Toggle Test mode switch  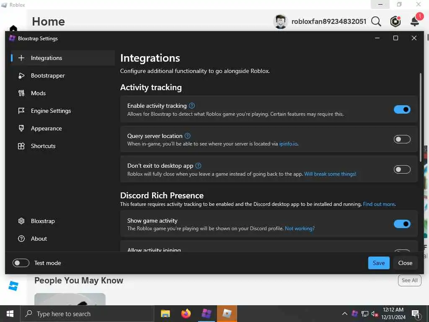[x=21, y=263]
